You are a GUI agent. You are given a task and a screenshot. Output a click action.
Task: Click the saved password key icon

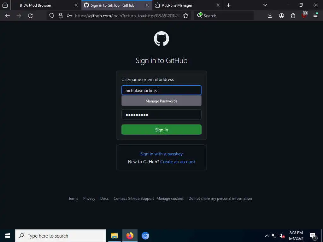[69, 16]
